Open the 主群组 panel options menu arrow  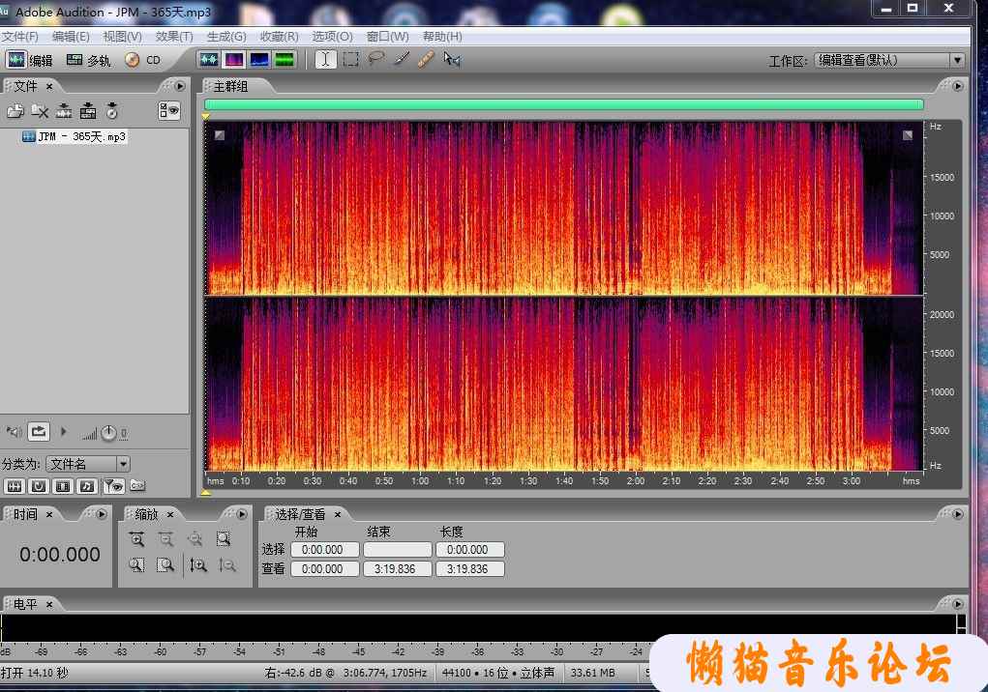(x=958, y=86)
